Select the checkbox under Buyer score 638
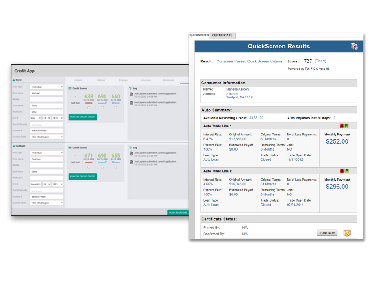Viewport: 376px width, 282px height. (89, 108)
